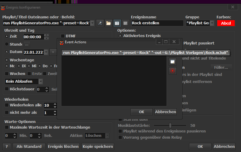Delete action with red X icon
The width and height of the screenshot is (241, 152).
(x=173, y=71)
